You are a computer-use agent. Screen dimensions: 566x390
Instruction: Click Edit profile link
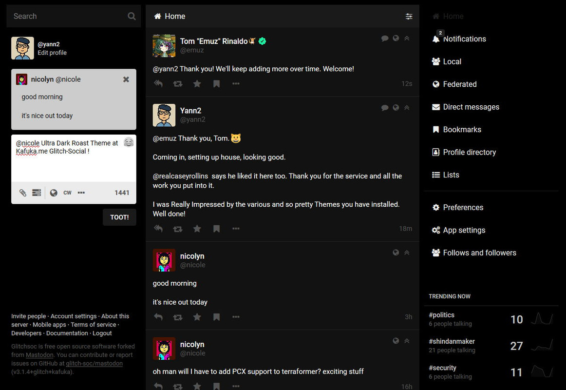(x=52, y=53)
